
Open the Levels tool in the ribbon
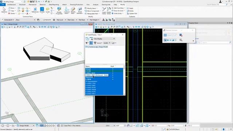coord(48,10)
